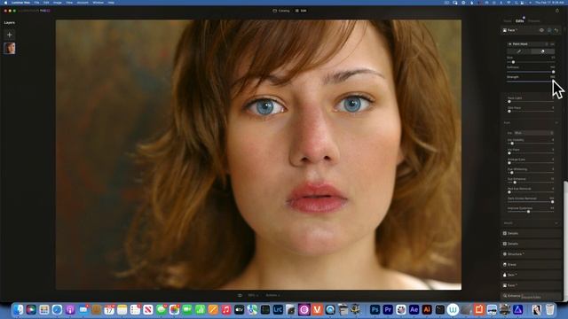
Task: Adjust the Eye Enhancer slider
Action: pos(531,183)
